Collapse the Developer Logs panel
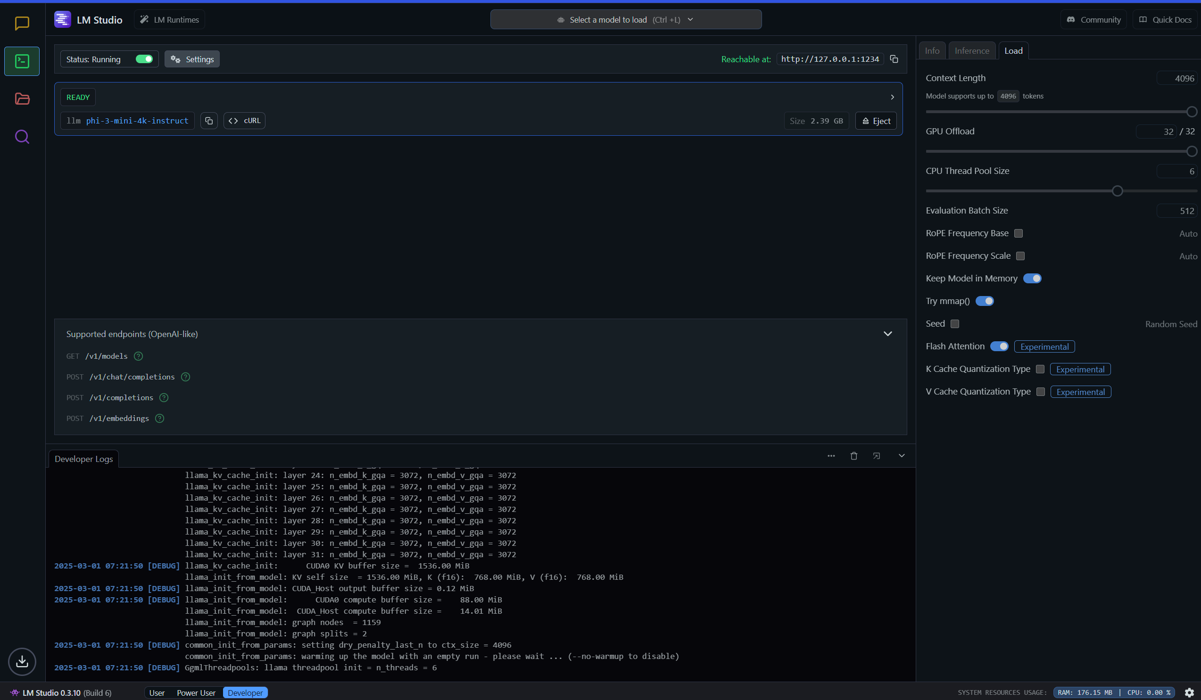The height and width of the screenshot is (700, 1201). click(902, 456)
